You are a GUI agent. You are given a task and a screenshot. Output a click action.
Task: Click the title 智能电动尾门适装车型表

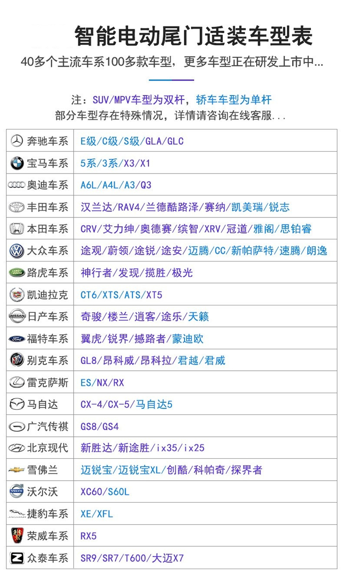click(x=193, y=36)
